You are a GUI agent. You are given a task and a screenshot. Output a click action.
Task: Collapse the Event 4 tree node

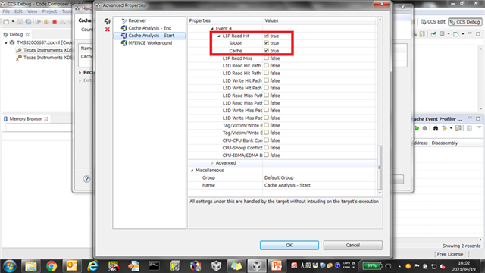pyautogui.click(x=212, y=29)
